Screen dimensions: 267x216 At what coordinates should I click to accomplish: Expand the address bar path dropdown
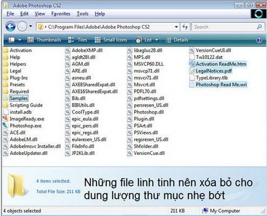click(x=176, y=27)
